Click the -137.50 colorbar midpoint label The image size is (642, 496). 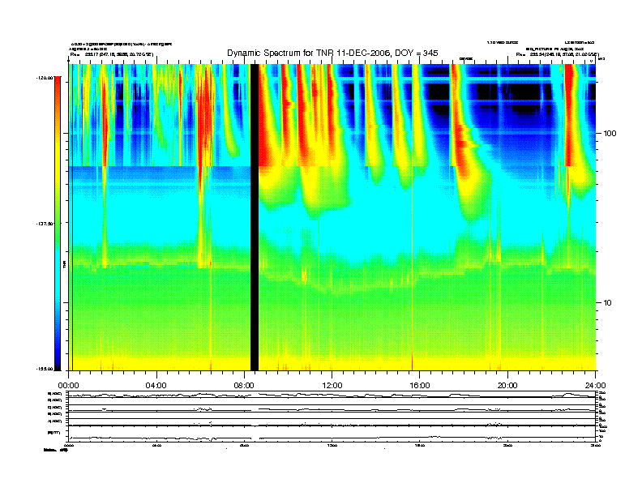pyautogui.click(x=45, y=224)
